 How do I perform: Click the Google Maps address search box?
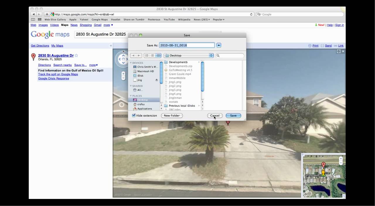(x=147, y=34)
